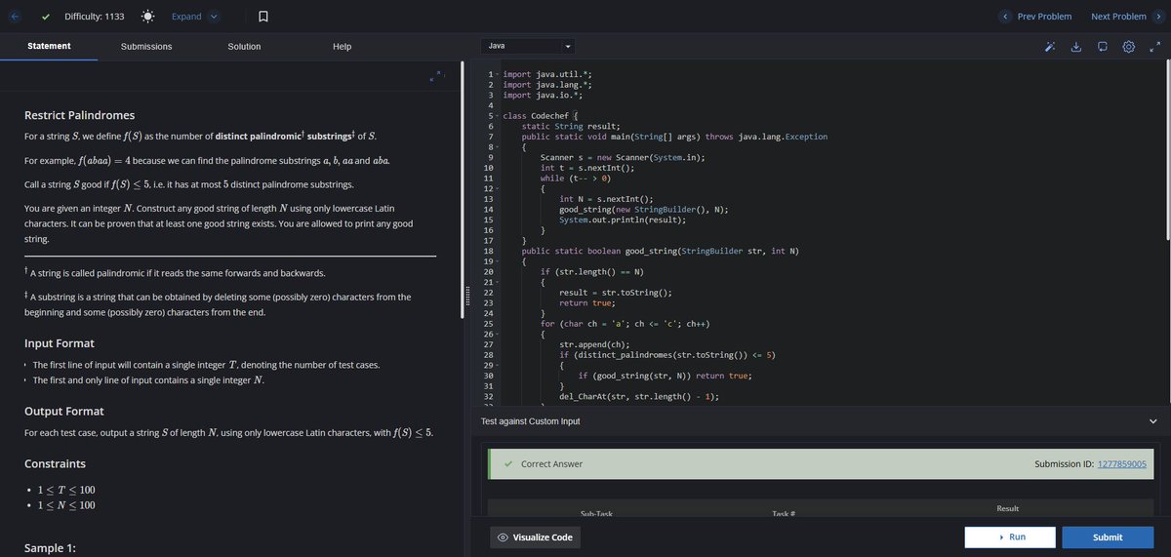This screenshot has height=557, width=1171.
Task: Open the Expand dropdown in top bar
Action: (x=195, y=17)
